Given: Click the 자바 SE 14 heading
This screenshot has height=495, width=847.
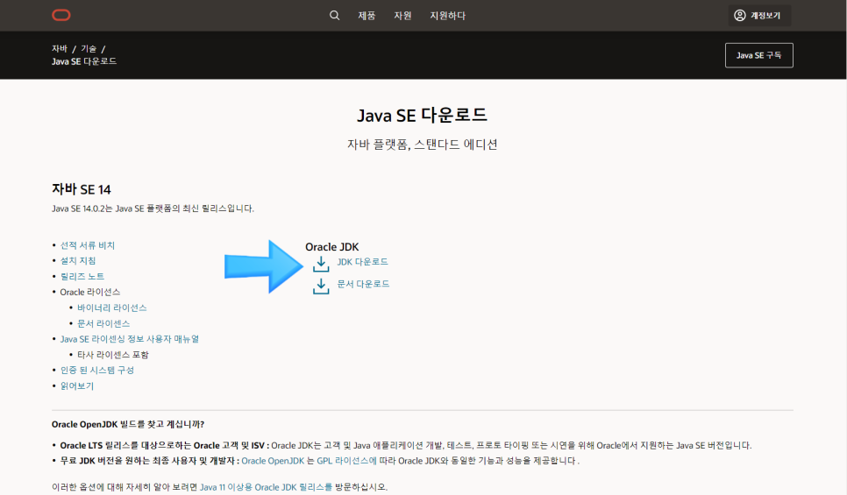Looking at the screenshot, I should 81,189.
